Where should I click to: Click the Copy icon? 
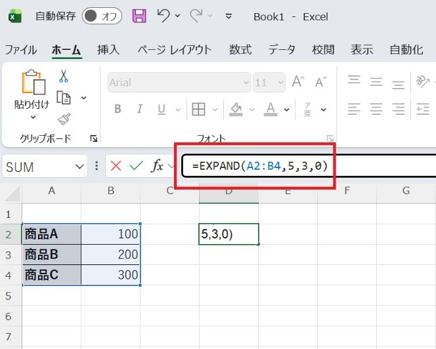(64, 98)
